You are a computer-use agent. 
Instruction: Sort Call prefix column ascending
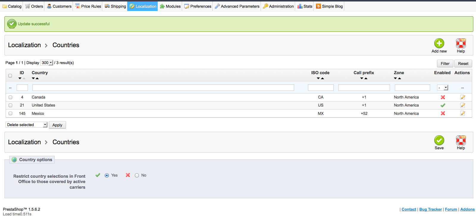pos(366,78)
